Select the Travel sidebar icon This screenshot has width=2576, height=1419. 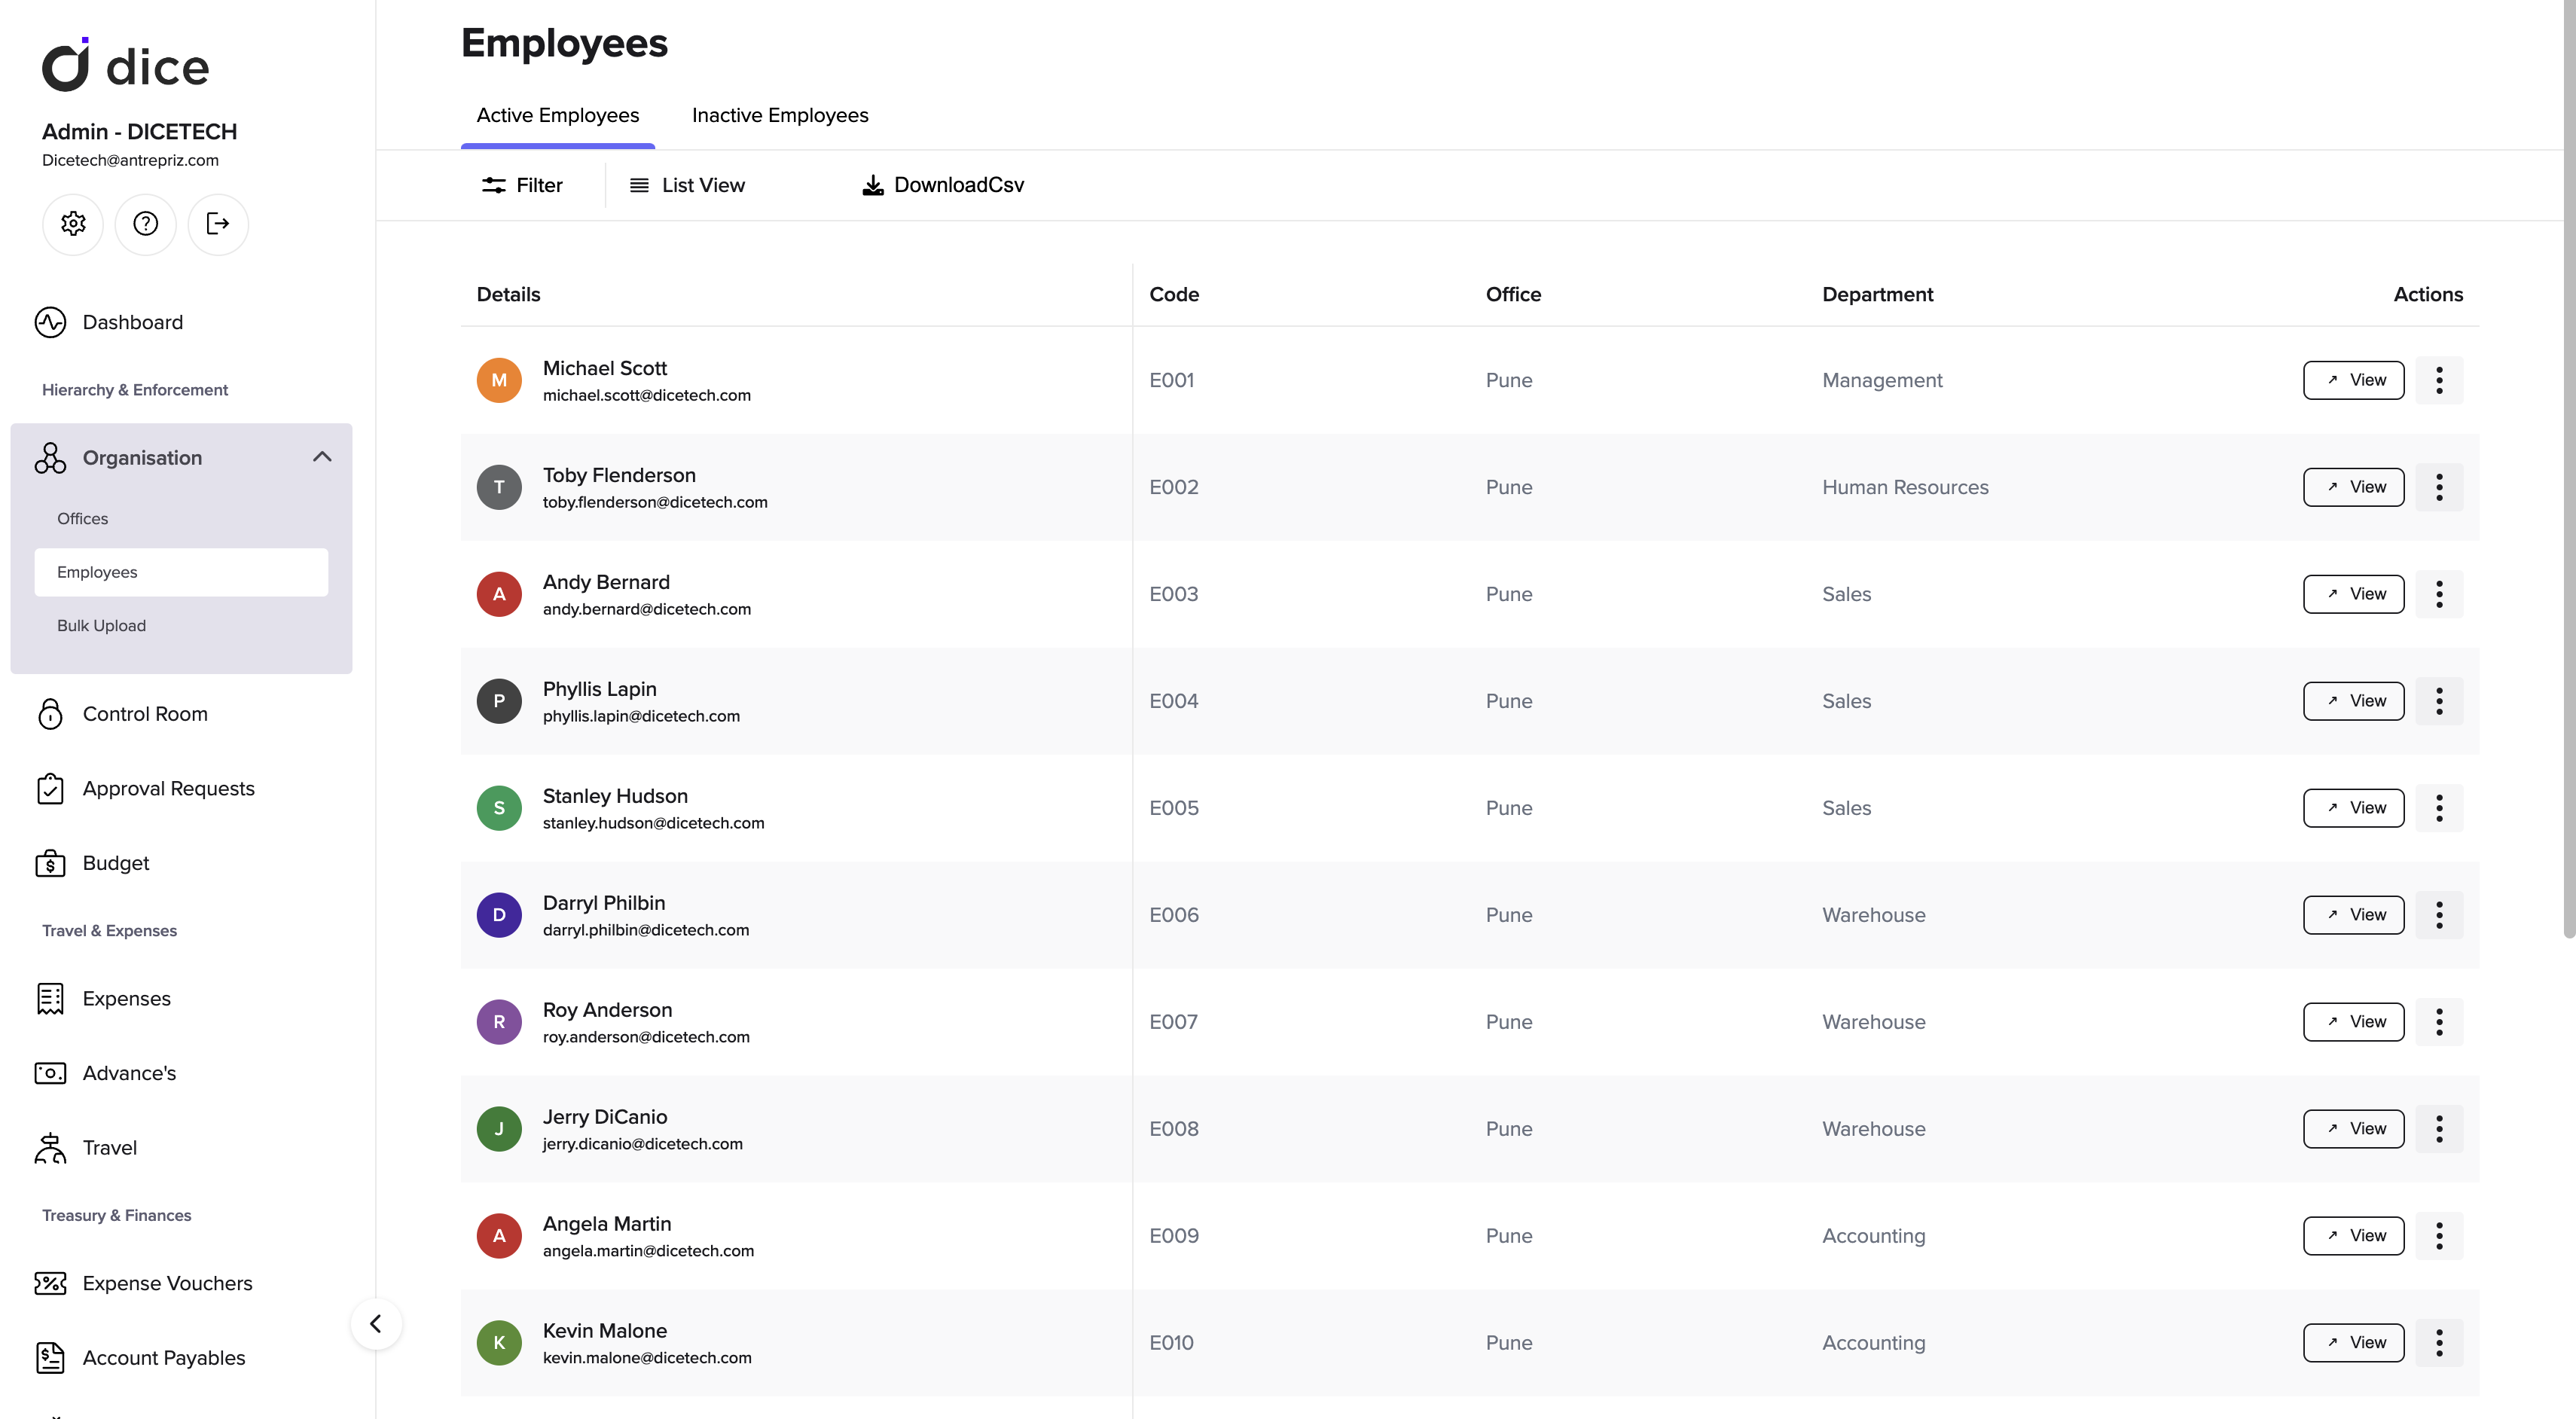(x=49, y=1148)
